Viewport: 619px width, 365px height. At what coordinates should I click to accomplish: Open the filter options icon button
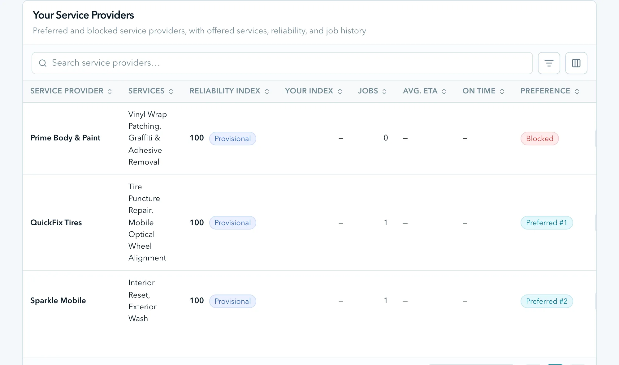pyautogui.click(x=549, y=63)
